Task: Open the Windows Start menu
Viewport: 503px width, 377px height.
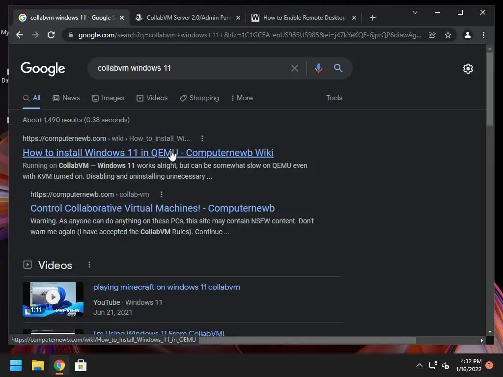Action: click(16, 365)
